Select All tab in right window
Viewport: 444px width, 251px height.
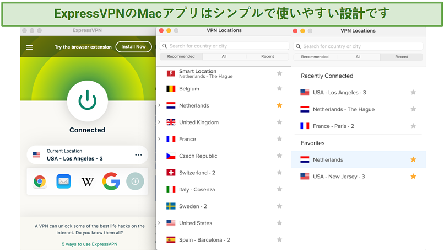pyautogui.click(x=358, y=57)
